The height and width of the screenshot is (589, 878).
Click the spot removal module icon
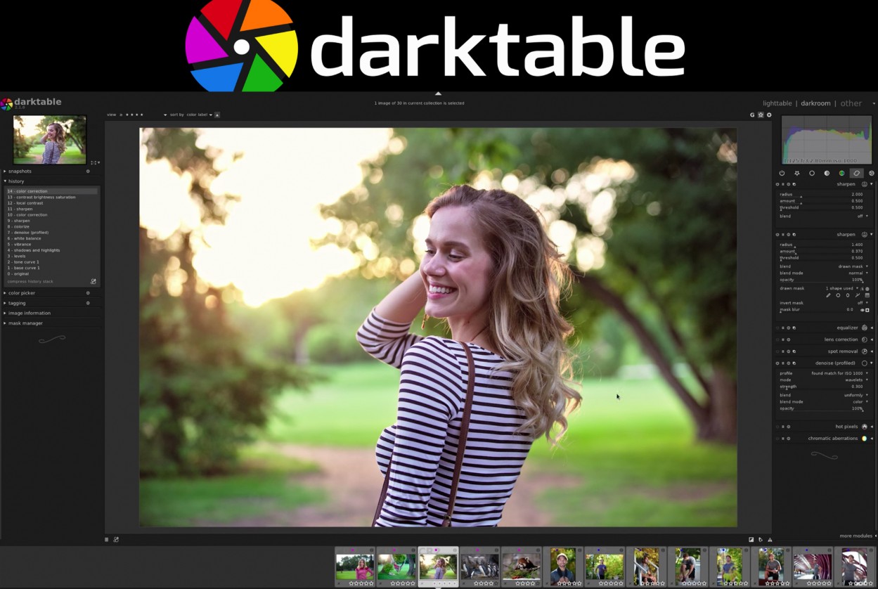click(864, 351)
